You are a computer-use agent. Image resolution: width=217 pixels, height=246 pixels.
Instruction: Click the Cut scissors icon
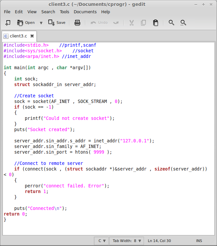tap(131, 23)
